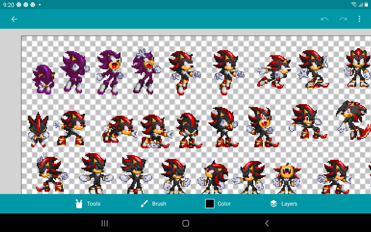Tap the Brush paintbrush icon
This screenshot has height=232, width=371.
coord(144,204)
